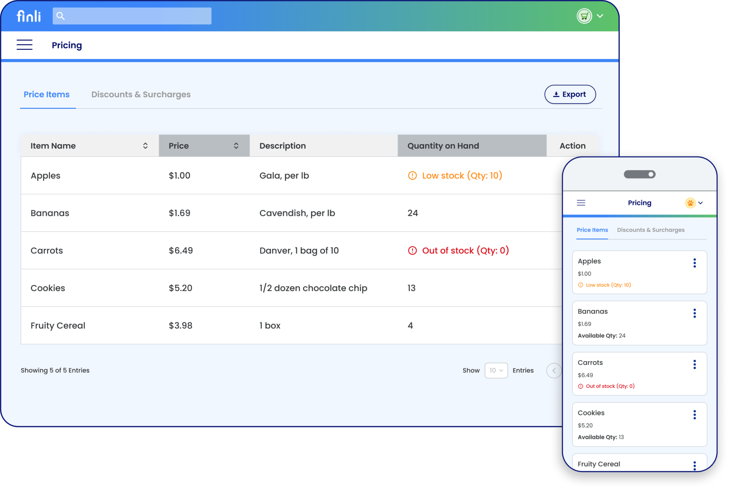
Task: Toggle the dark mode switch on mobile
Action: [x=640, y=174]
